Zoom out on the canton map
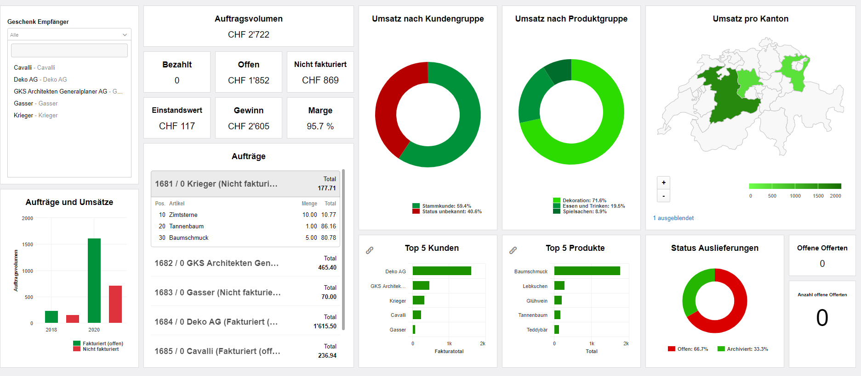Viewport: 861px width, 376px height. click(x=663, y=196)
